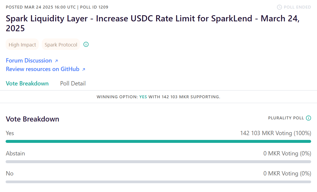This screenshot has width=317, height=192.
Task: Click the external arrow icon after the GitHub link
Action: click(x=84, y=69)
